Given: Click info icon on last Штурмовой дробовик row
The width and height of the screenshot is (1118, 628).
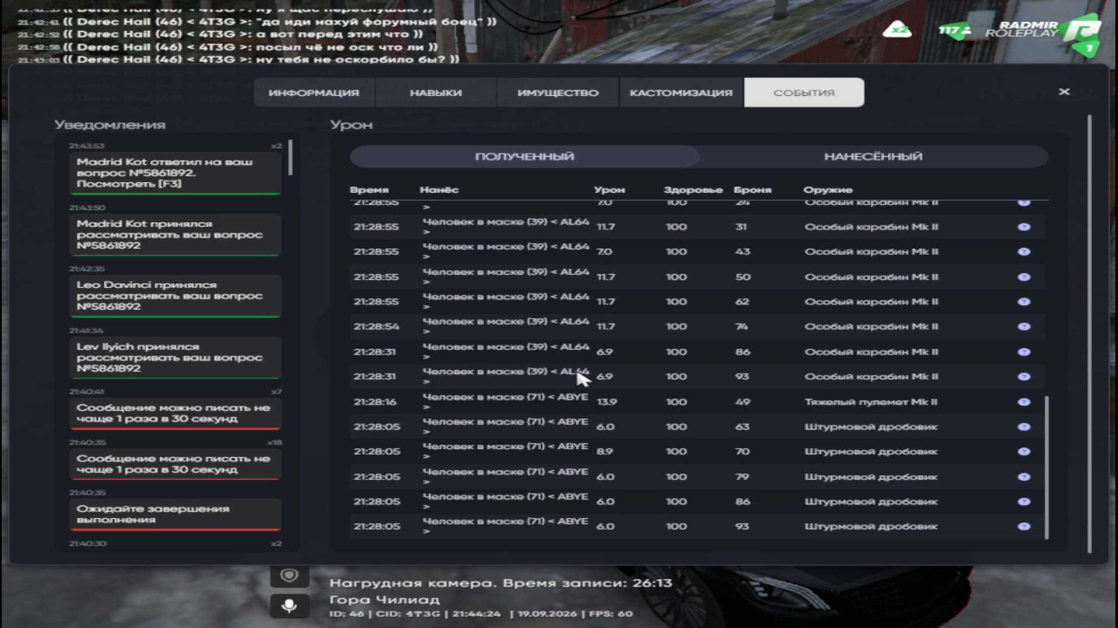Looking at the screenshot, I should [x=1024, y=526].
